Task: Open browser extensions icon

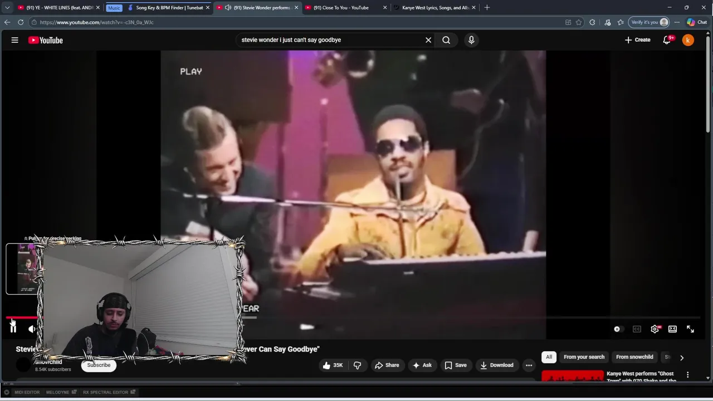Action: click(x=592, y=22)
